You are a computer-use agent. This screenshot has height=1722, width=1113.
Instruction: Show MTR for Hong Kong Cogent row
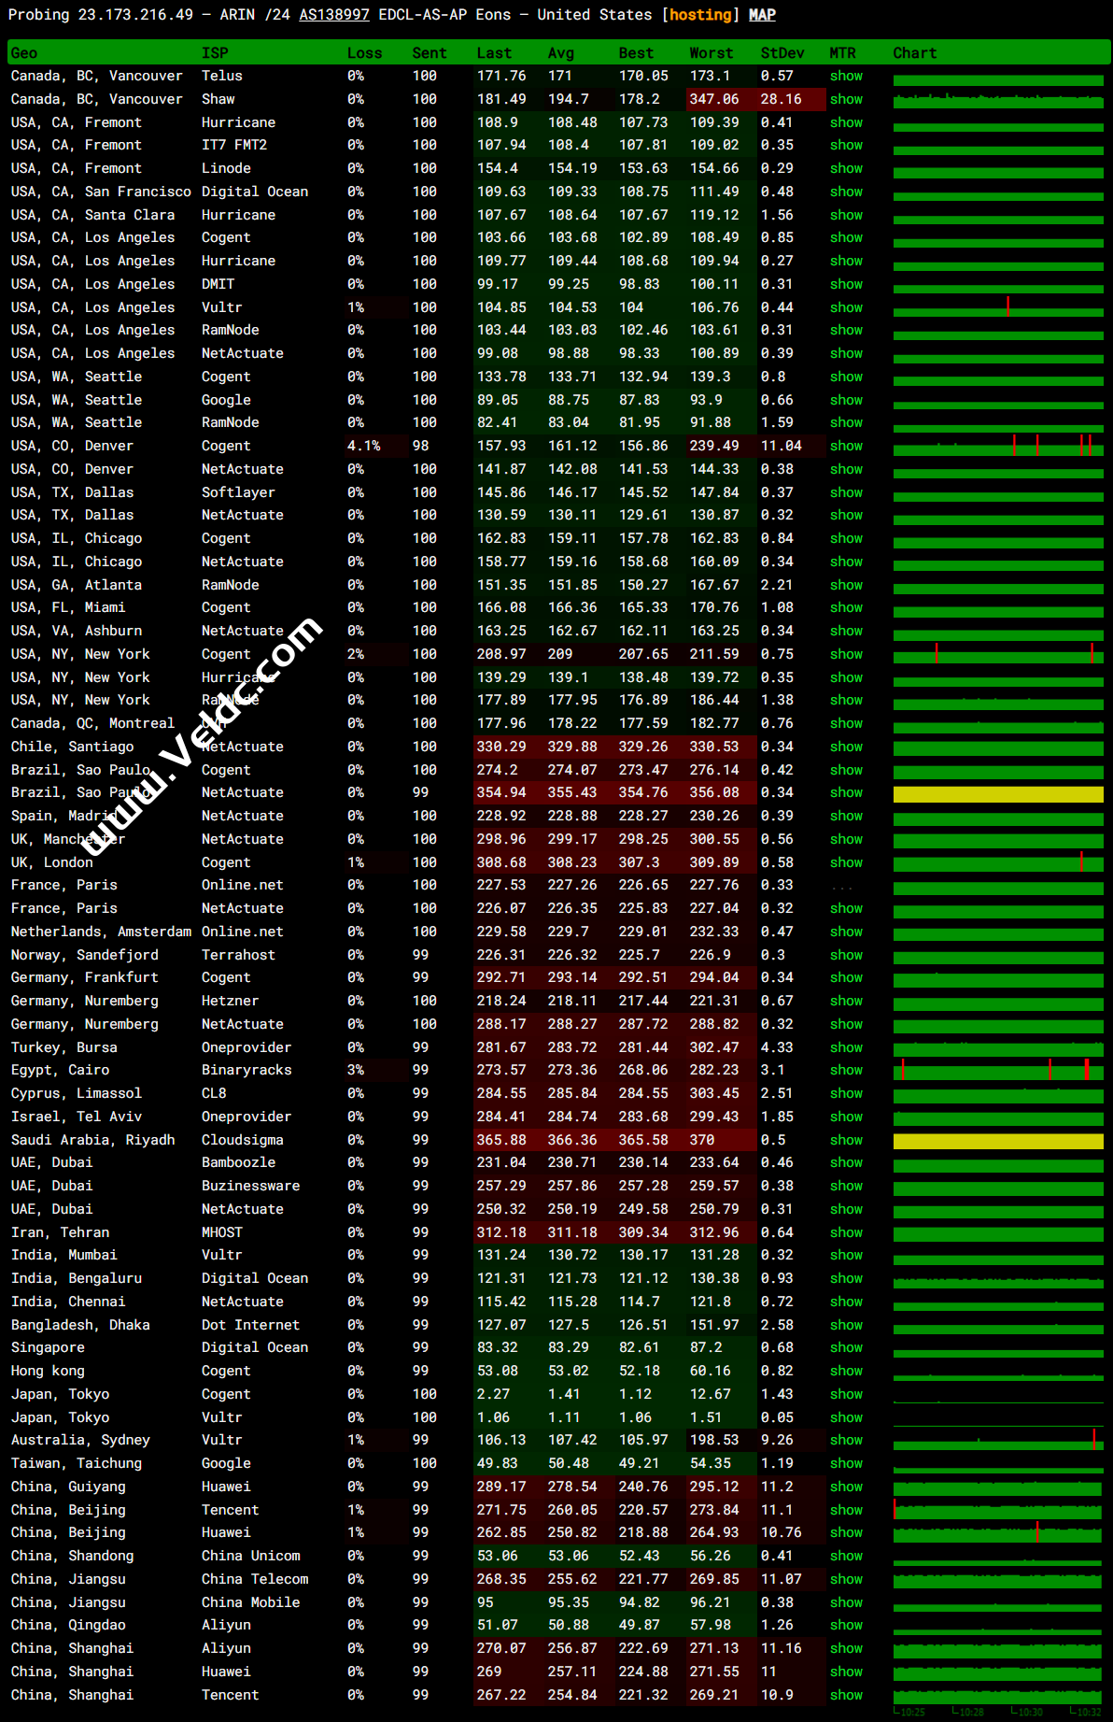point(846,1371)
